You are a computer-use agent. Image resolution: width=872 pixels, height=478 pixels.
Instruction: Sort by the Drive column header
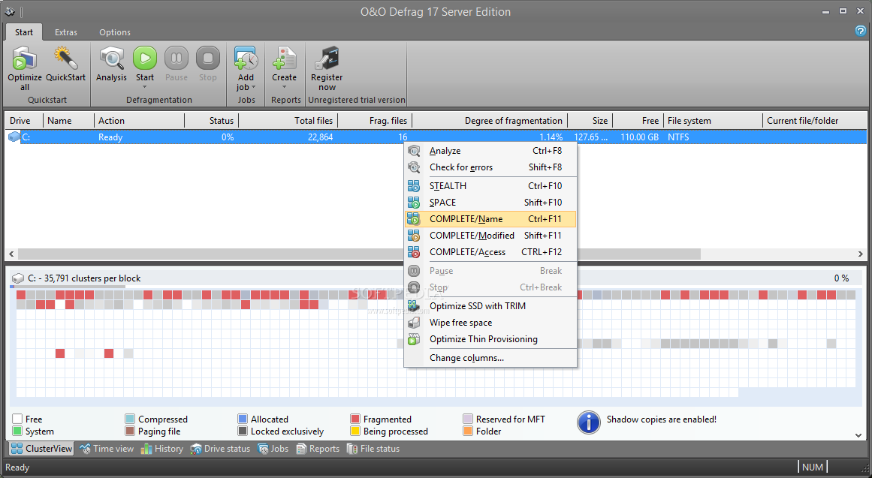point(23,121)
